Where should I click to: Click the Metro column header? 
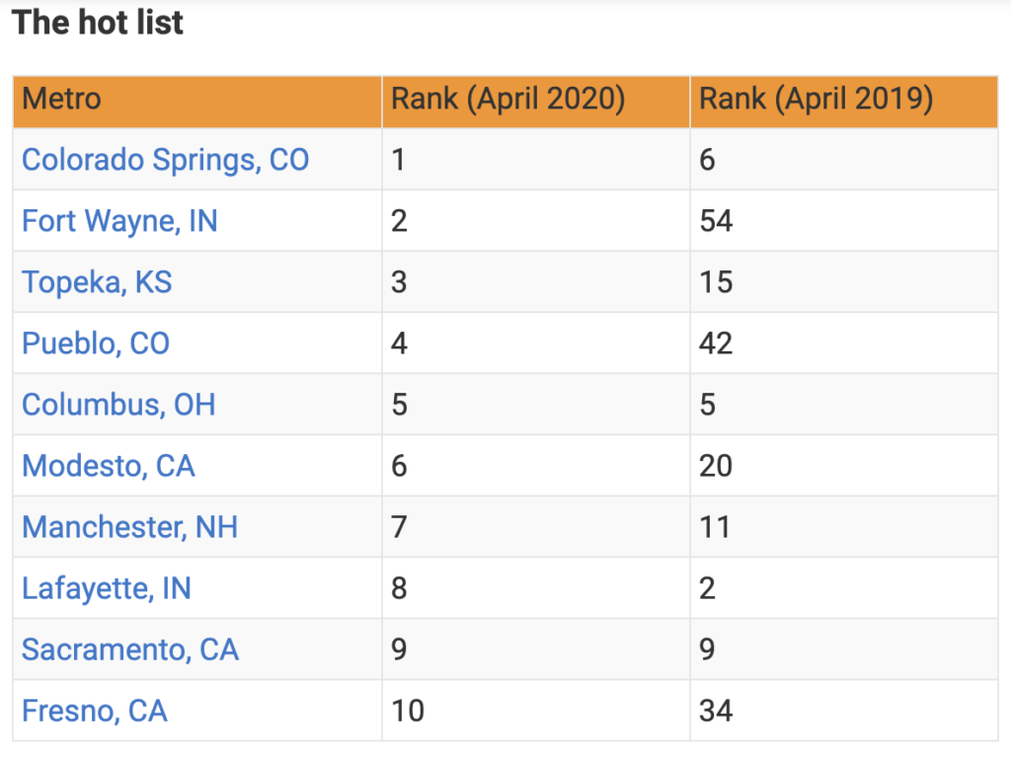point(62,100)
